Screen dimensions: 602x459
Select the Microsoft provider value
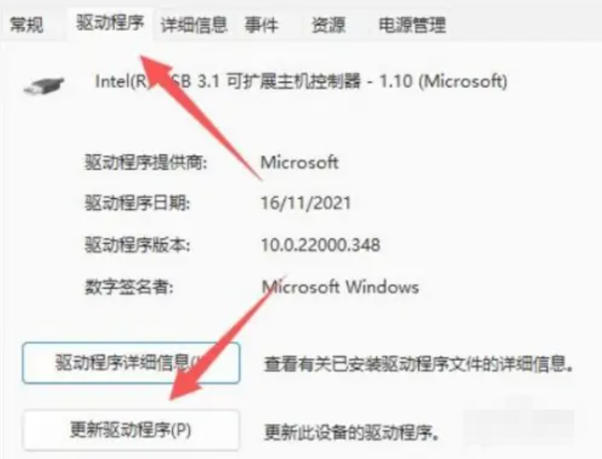coord(300,163)
